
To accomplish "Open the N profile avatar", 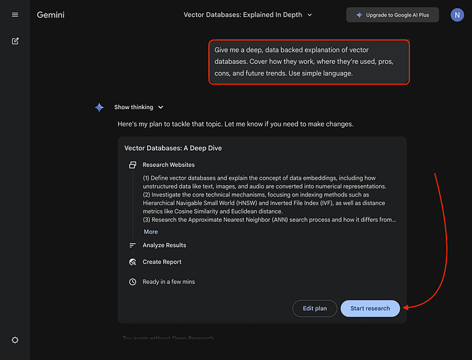I will [456, 15].
